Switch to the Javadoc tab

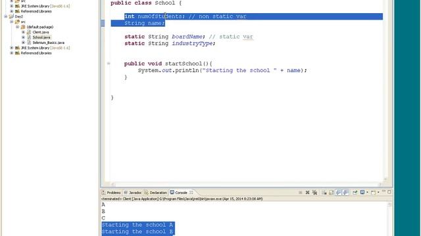(133, 193)
